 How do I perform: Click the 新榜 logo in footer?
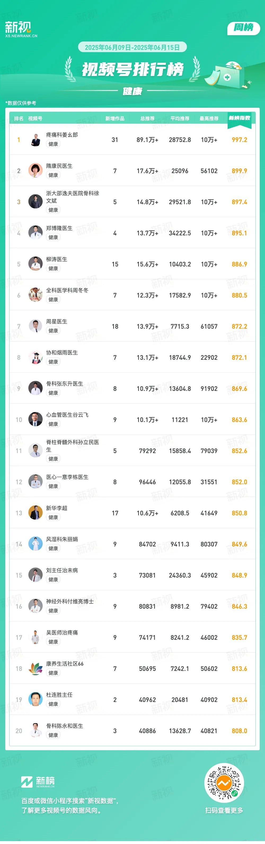coord(38,782)
